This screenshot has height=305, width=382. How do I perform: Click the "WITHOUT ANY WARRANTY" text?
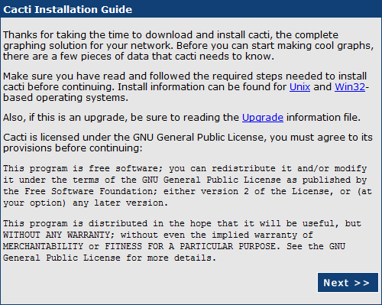57,235
